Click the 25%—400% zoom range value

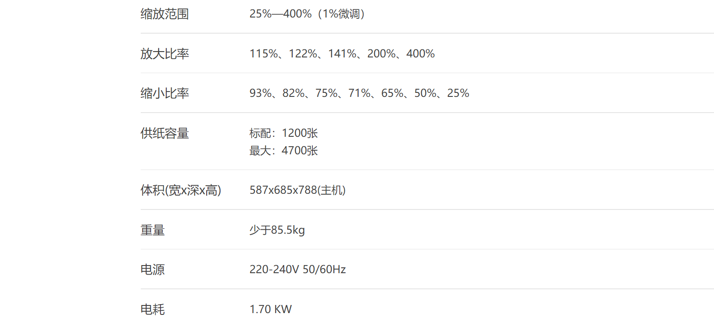(281, 14)
